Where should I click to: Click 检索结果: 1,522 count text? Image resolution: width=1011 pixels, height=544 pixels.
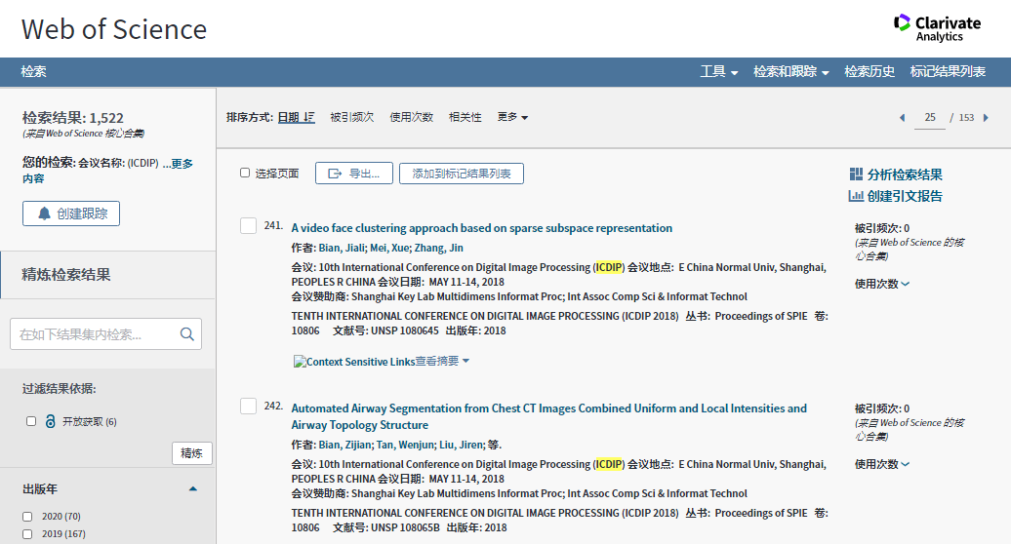click(73, 118)
